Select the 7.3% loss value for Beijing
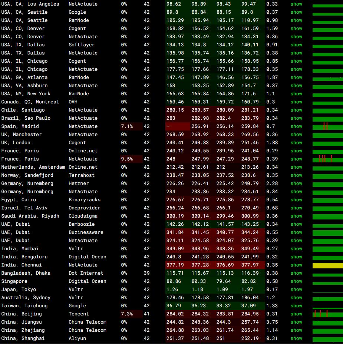This screenshot has height=344, width=343. (127, 314)
